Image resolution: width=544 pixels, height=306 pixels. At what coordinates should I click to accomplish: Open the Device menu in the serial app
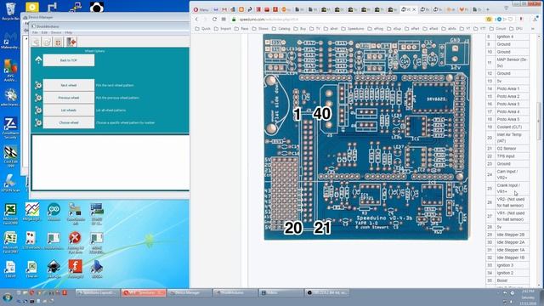56,32
